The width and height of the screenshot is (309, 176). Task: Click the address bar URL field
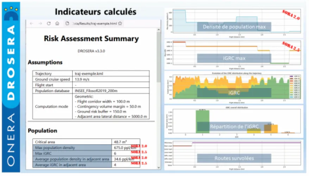coord(94,24)
